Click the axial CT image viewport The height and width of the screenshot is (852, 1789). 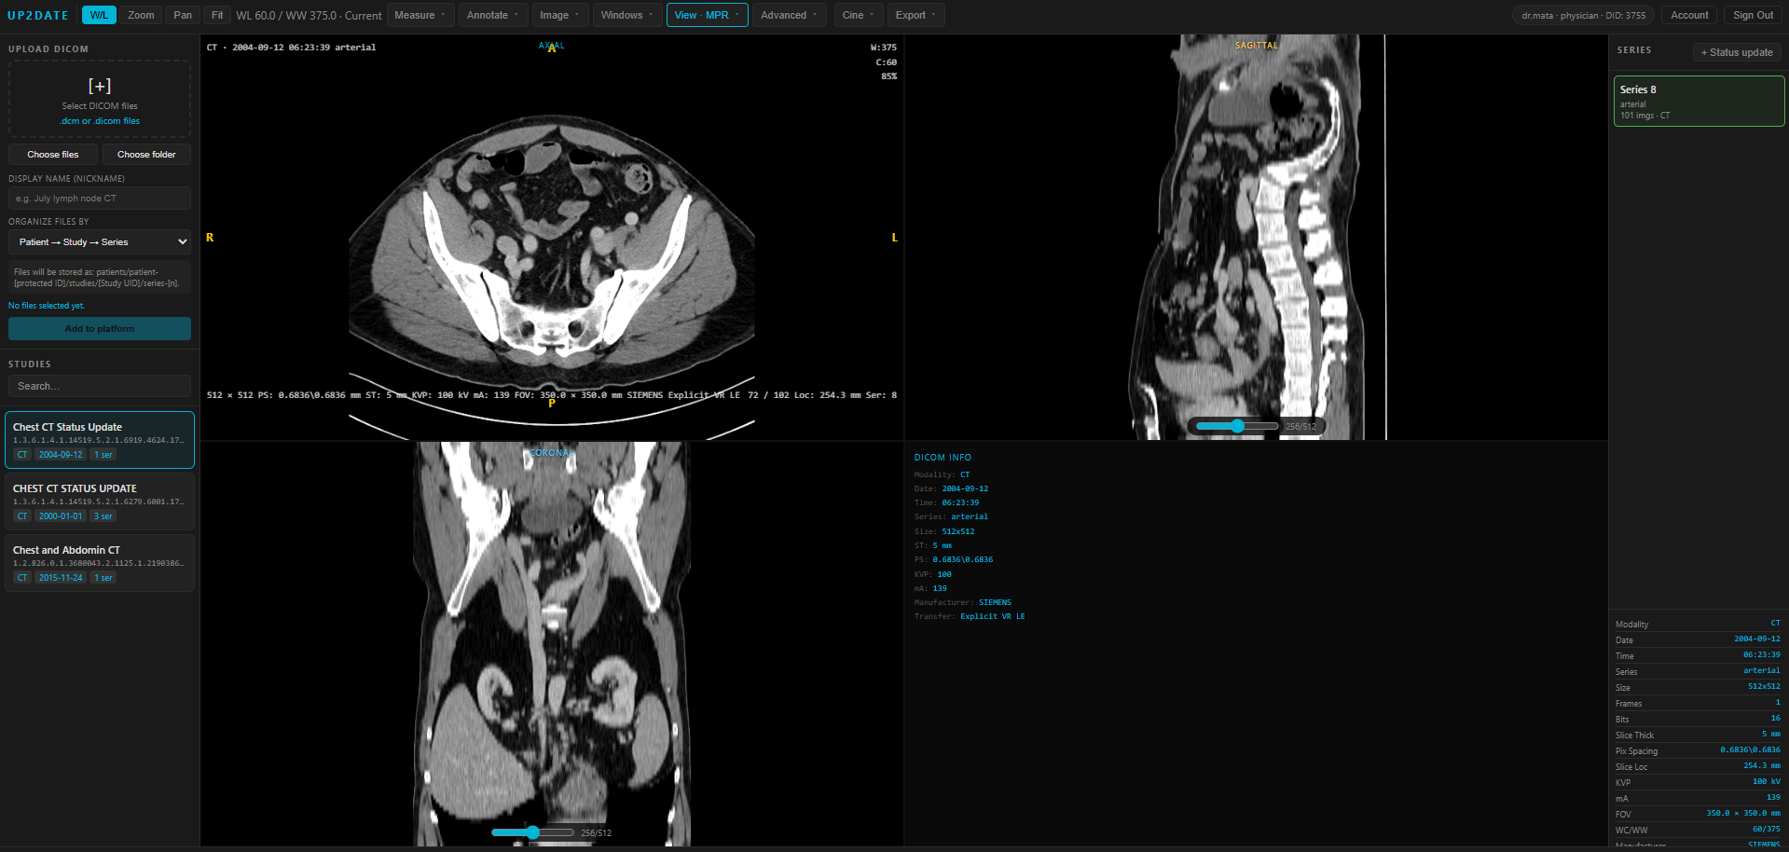[552, 238]
